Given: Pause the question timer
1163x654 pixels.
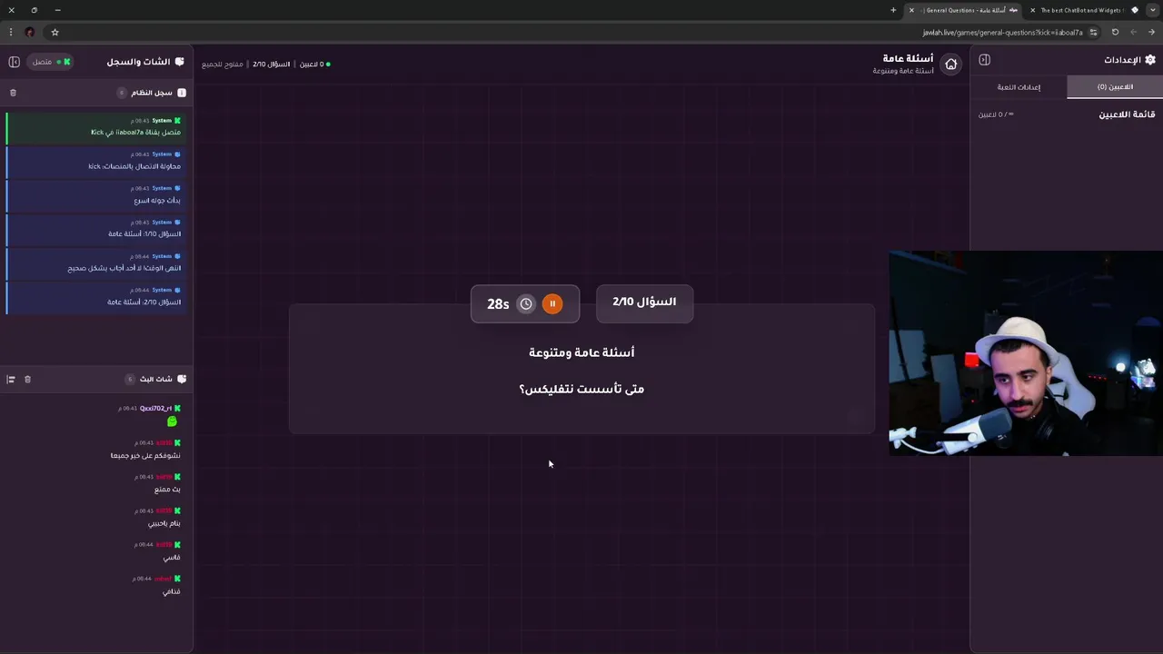Looking at the screenshot, I should [552, 303].
